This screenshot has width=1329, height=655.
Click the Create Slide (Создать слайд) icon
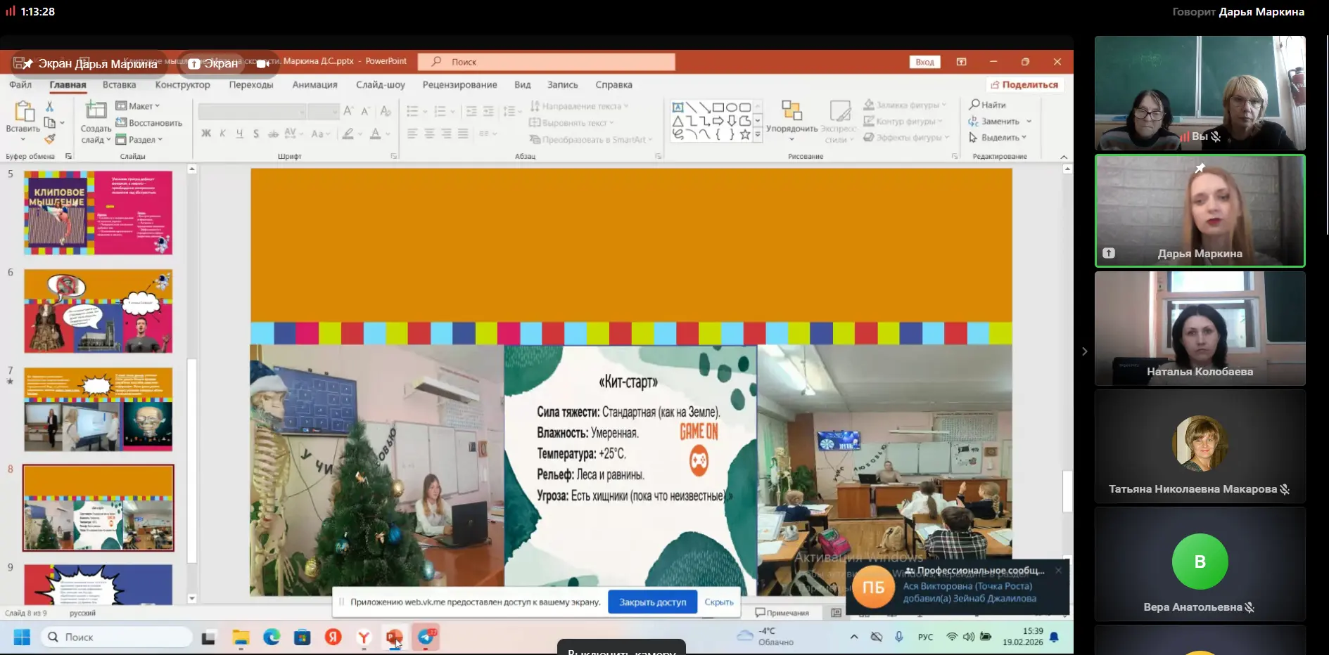pos(96,110)
